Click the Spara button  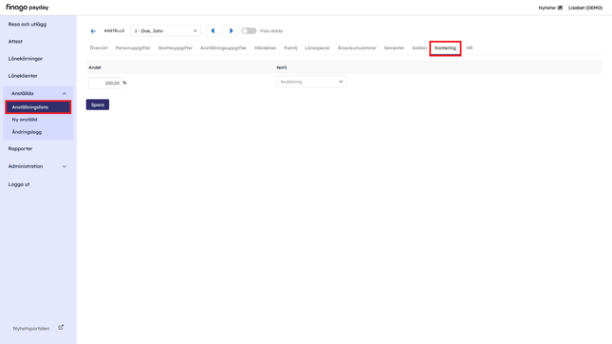tap(98, 105)
